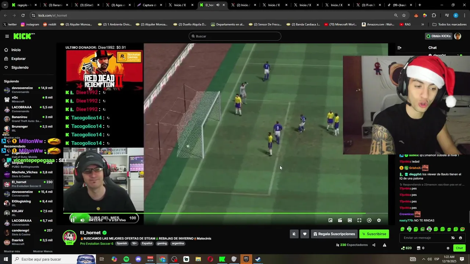Click the Buscar search field
Screen dimensions: 470x264
(x=235, y=36)
